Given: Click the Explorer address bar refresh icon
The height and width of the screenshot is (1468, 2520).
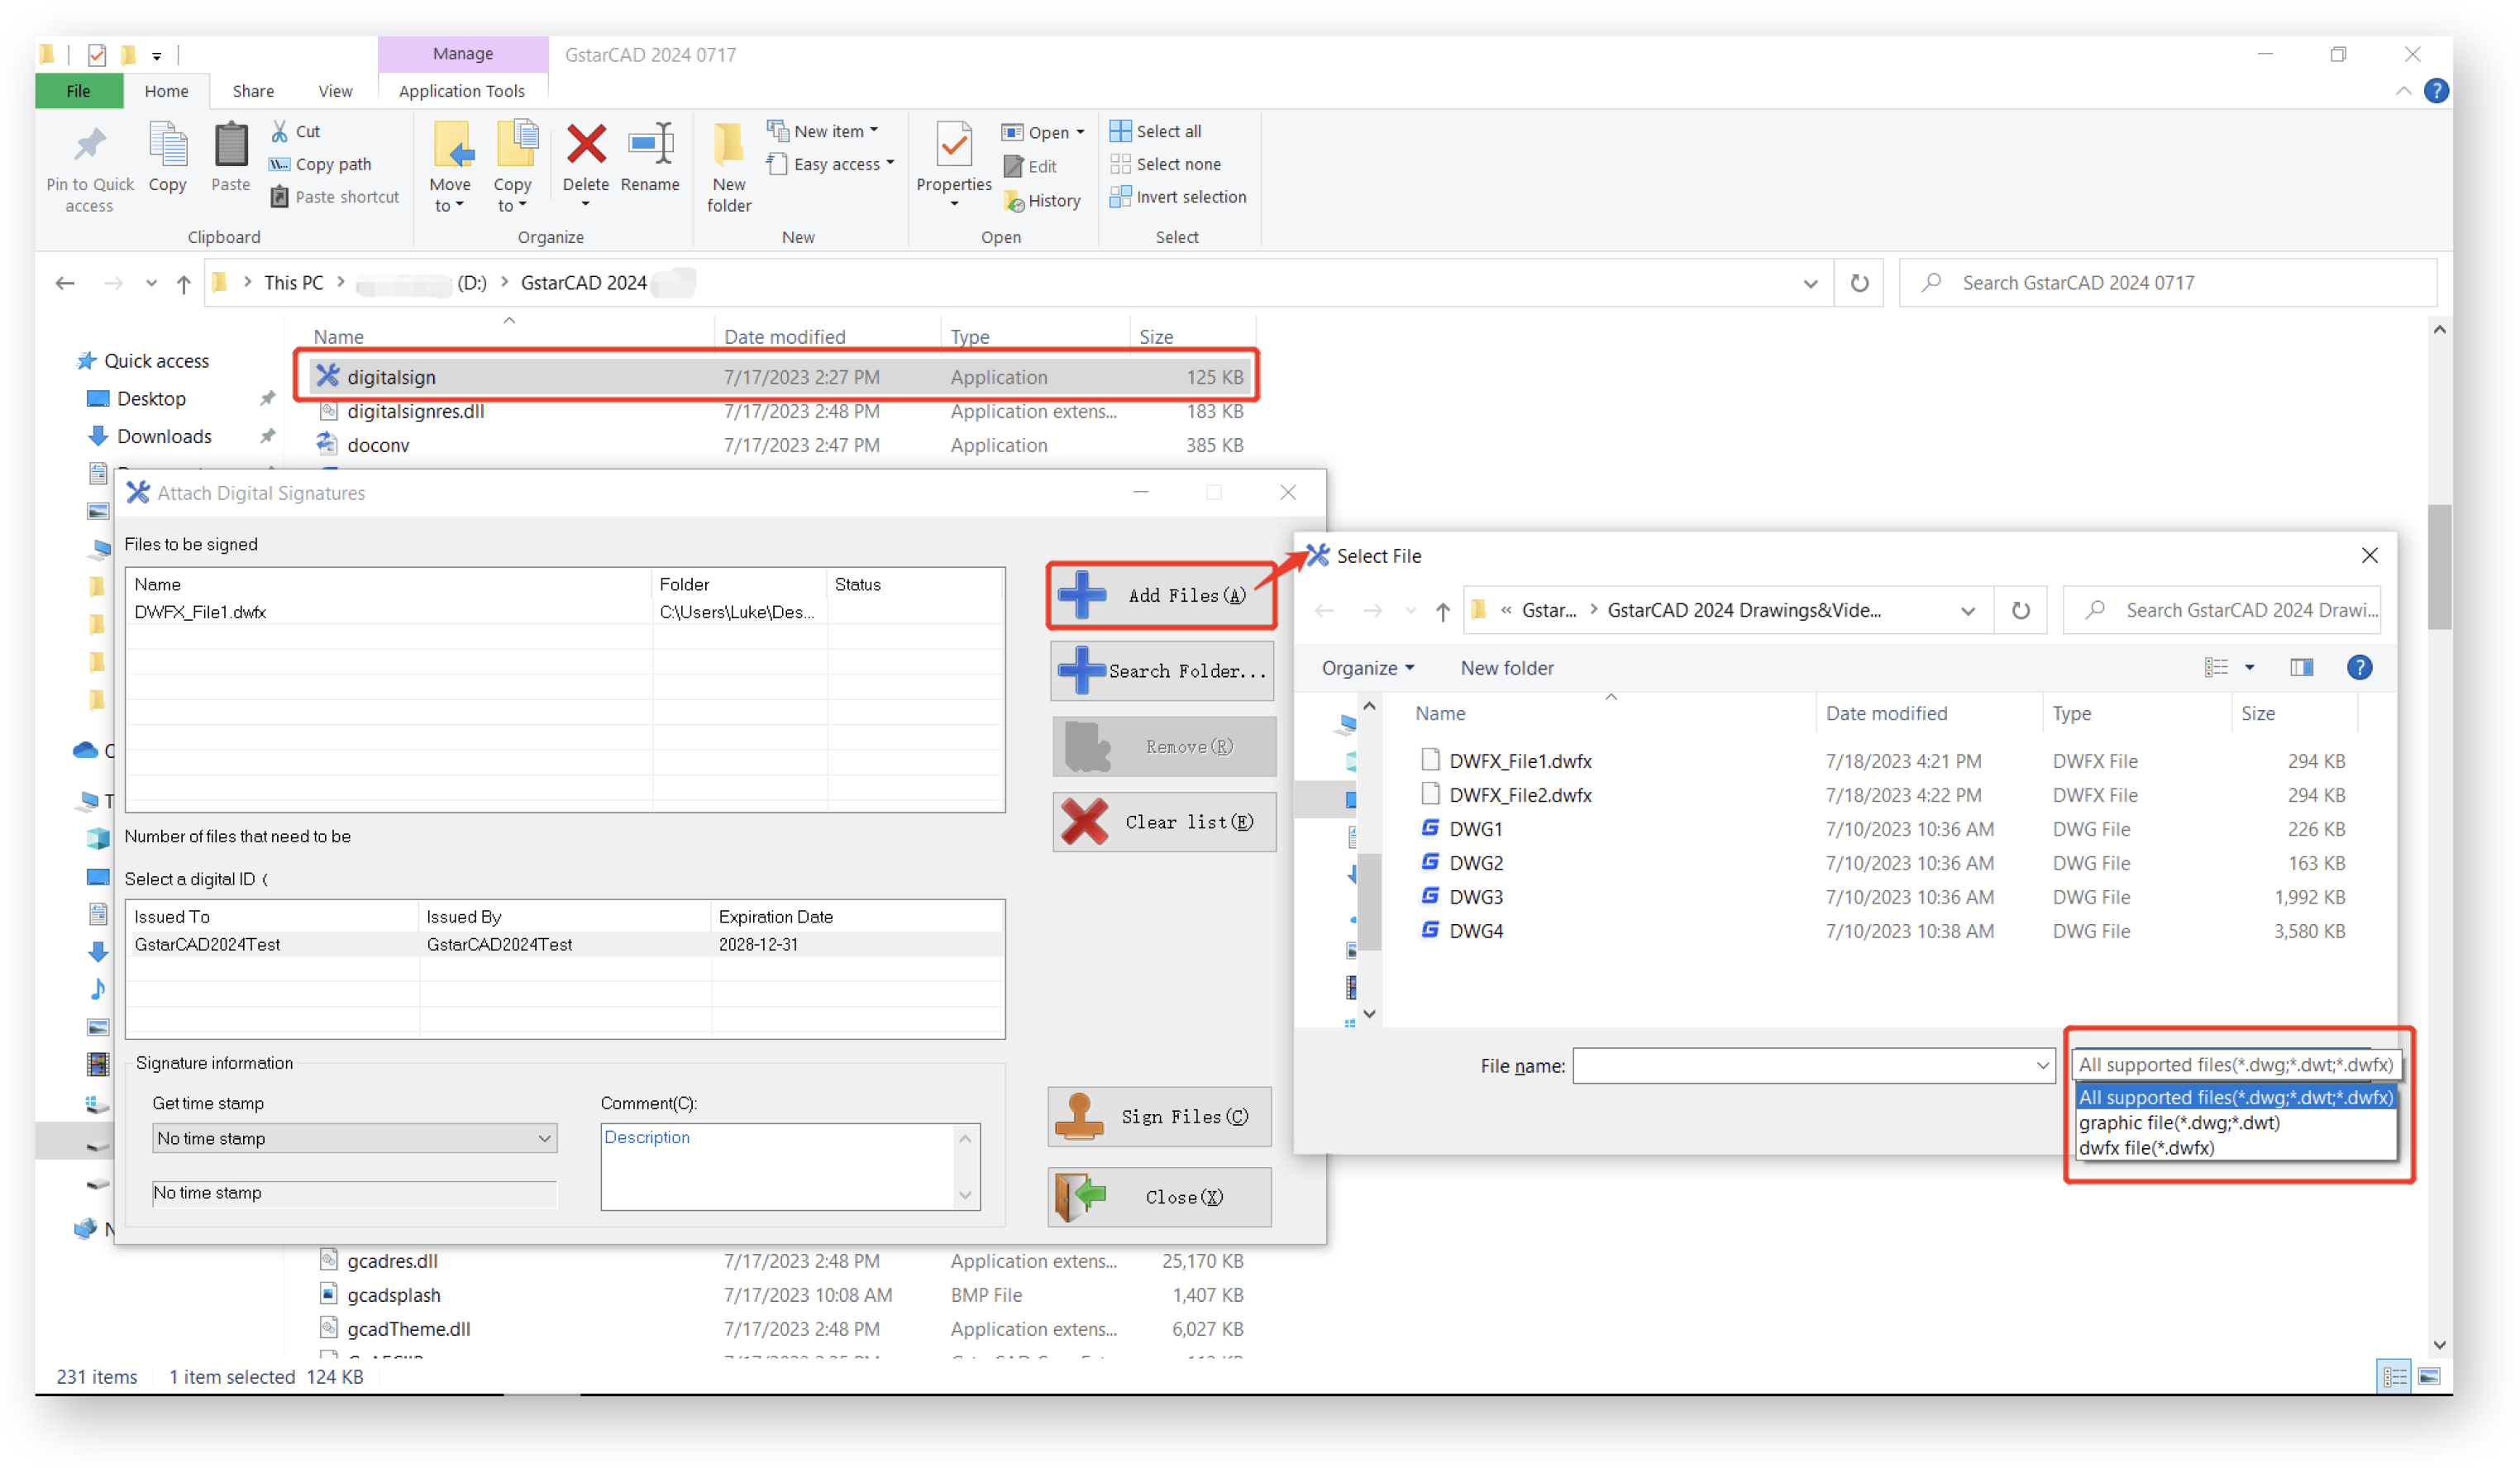Looking at the screenshot, I should pyautogui.click(x=1859, y=283).
